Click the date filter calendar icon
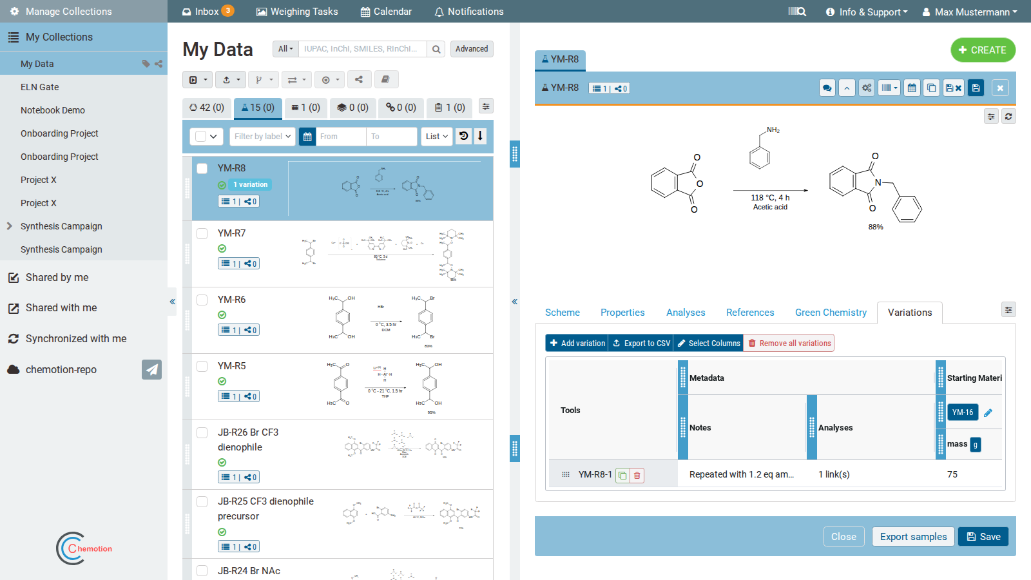 (307, 137)
